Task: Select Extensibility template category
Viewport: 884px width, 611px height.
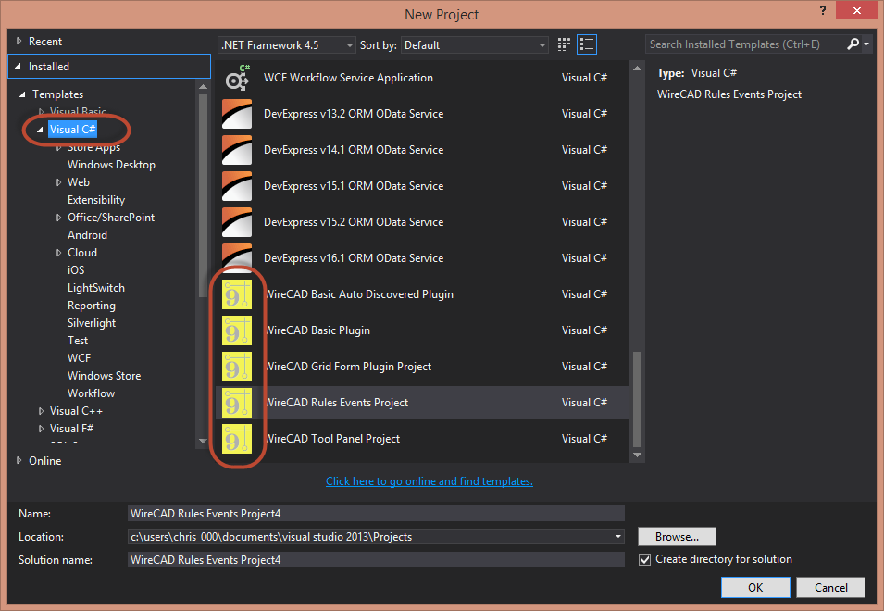Action: tap(96, 200)
